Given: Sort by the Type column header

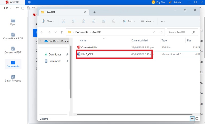Looking at the screenshot, I should tap(164, 40).
